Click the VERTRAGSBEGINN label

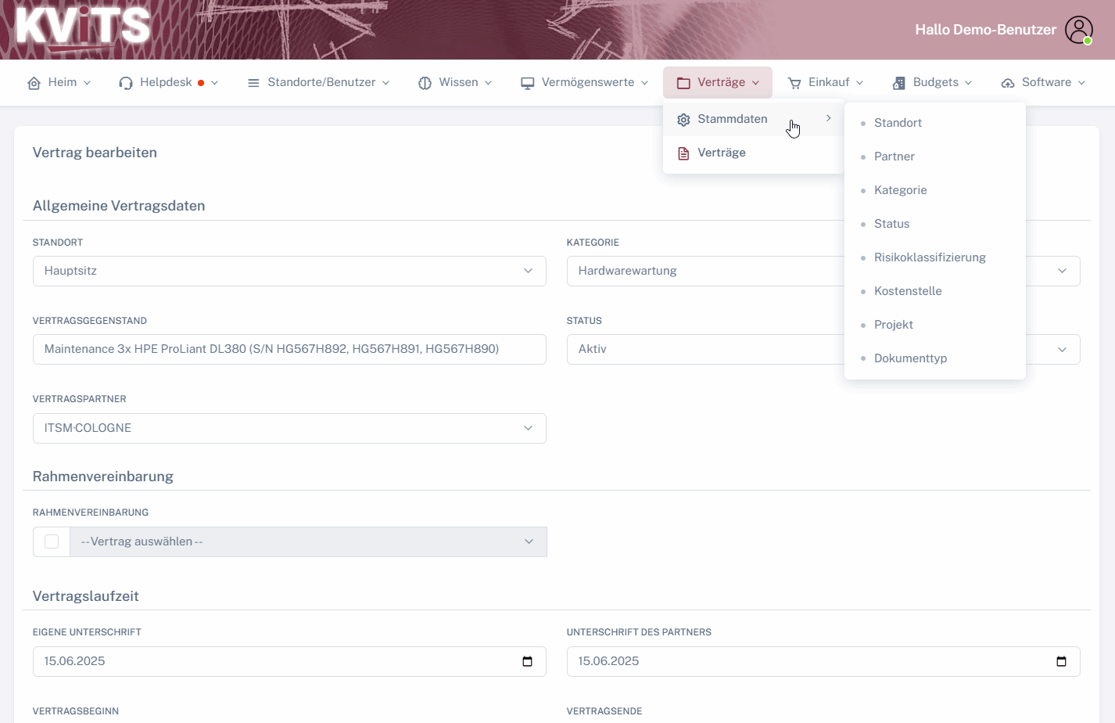click(x=76, y=711)
